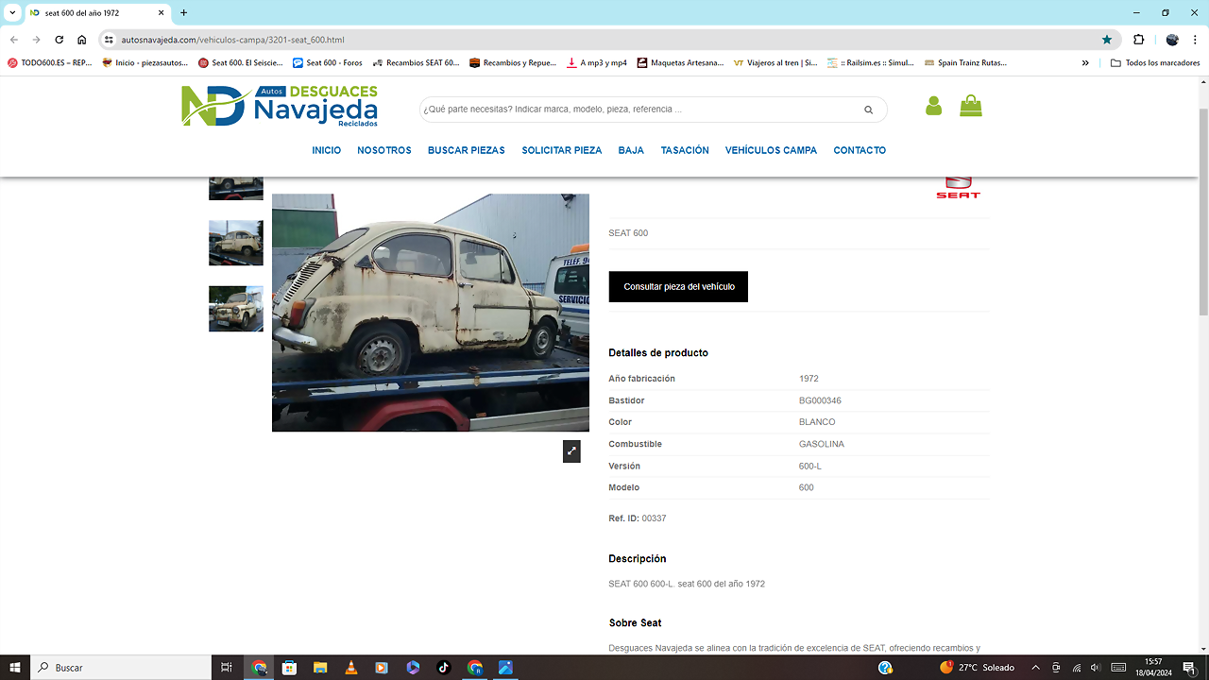Open the Maquetas Artesana... bookmark
Screen dimensions: 1209x680
point(680,63)
